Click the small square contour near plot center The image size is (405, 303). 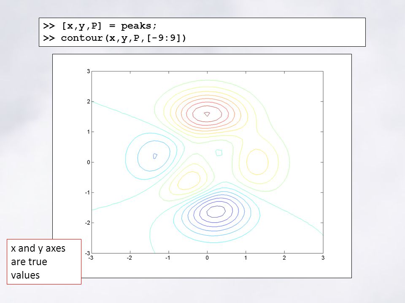click(219, 152)
